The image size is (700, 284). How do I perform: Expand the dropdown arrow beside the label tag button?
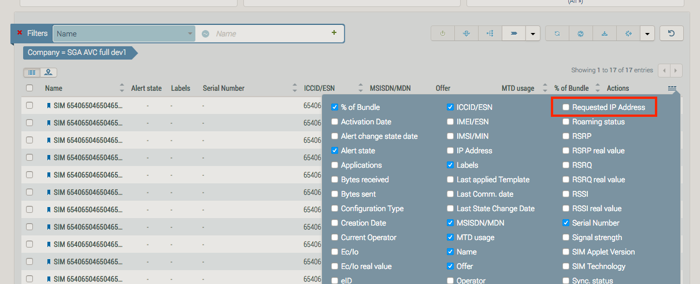pos(532,34)
